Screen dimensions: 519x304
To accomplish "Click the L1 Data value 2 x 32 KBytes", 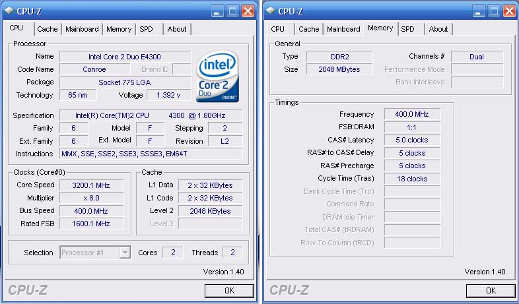I will [210, 185].
